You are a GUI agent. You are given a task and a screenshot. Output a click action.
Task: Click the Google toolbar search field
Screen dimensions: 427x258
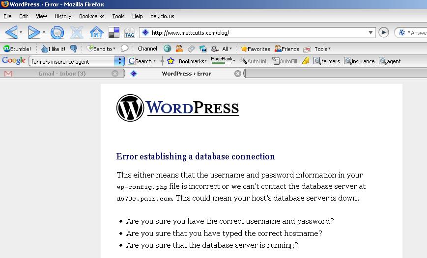point(72,61)
